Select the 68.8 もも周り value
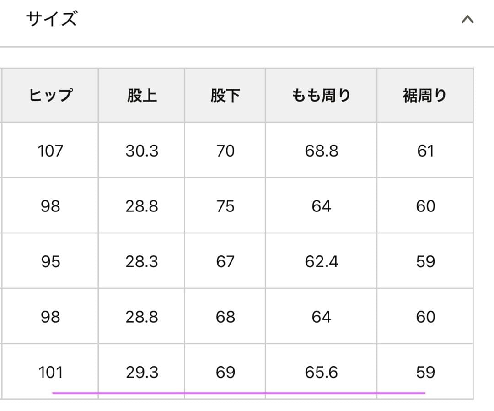494x411 pixels. (320, 151)
